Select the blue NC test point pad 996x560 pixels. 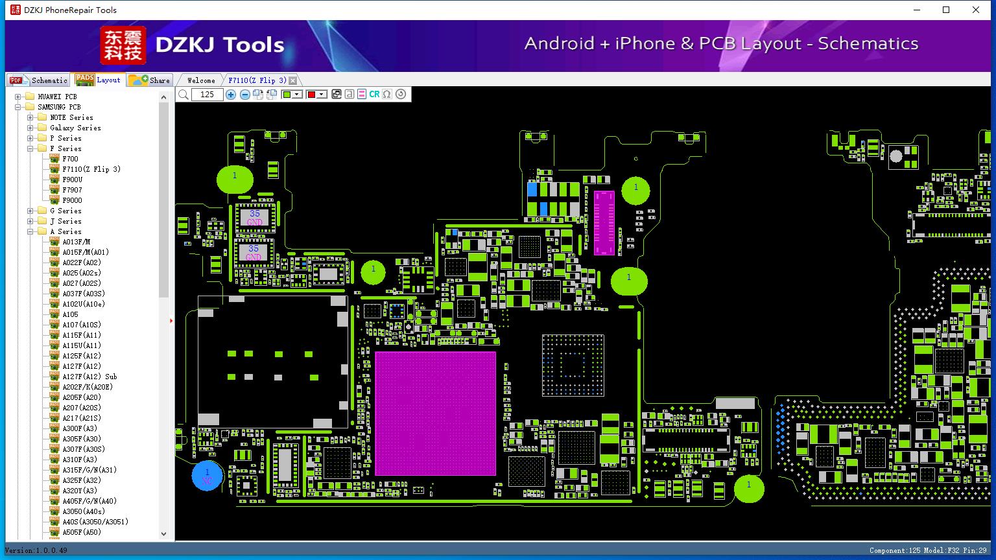coord(207,476)
